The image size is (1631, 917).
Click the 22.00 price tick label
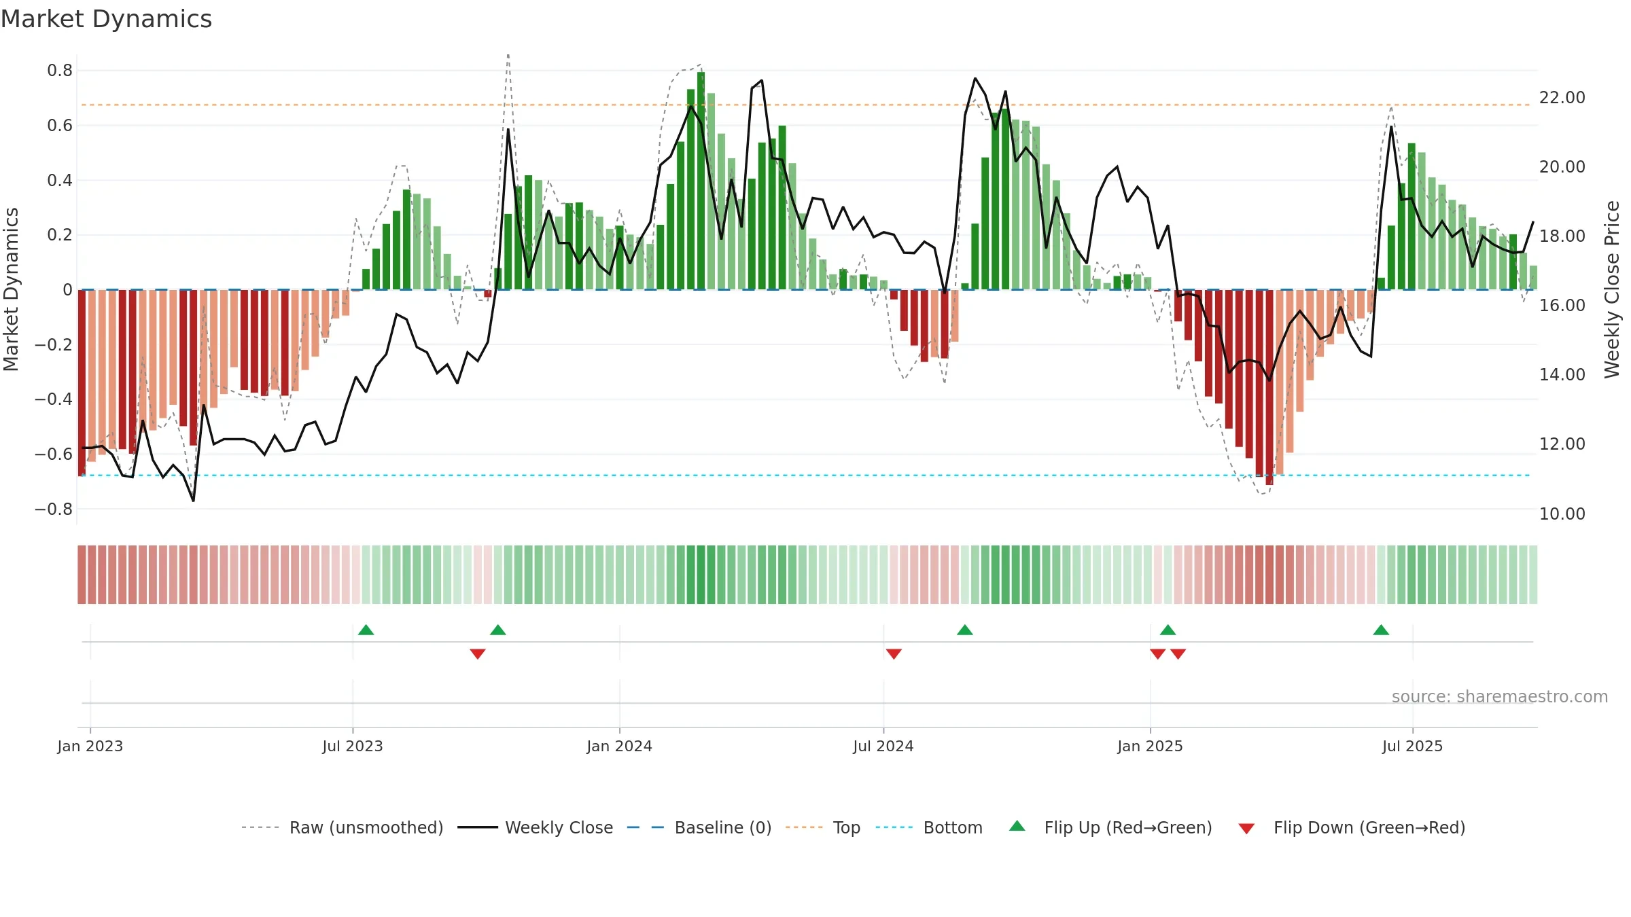[1562, 98]
